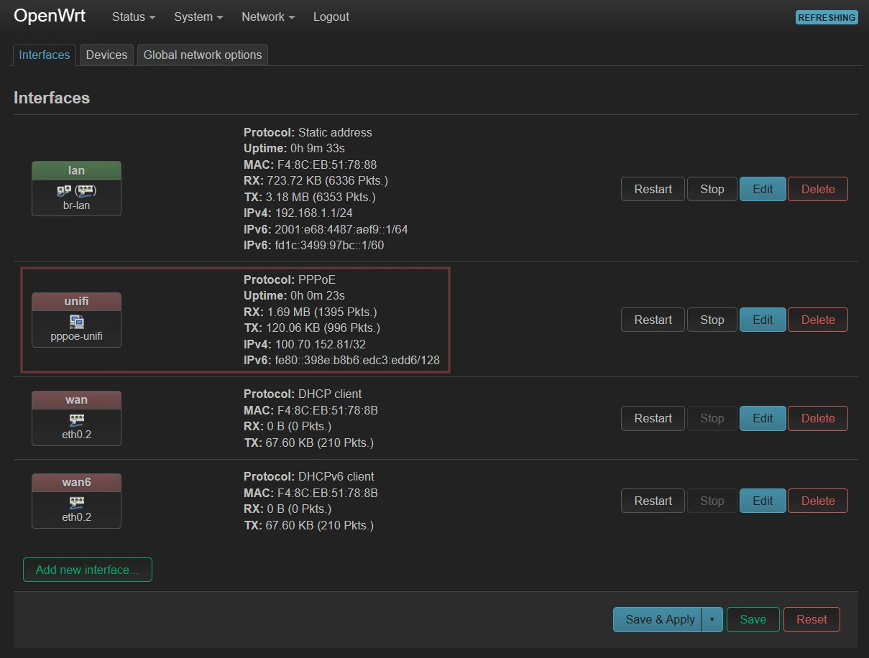
Task: Select the Interfaces tab
Action: pos(45,55)
